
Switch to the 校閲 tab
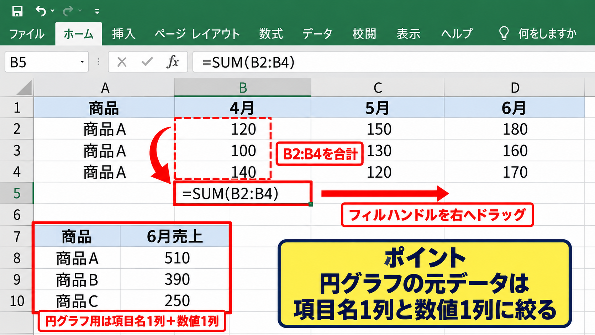coord(364,34)
